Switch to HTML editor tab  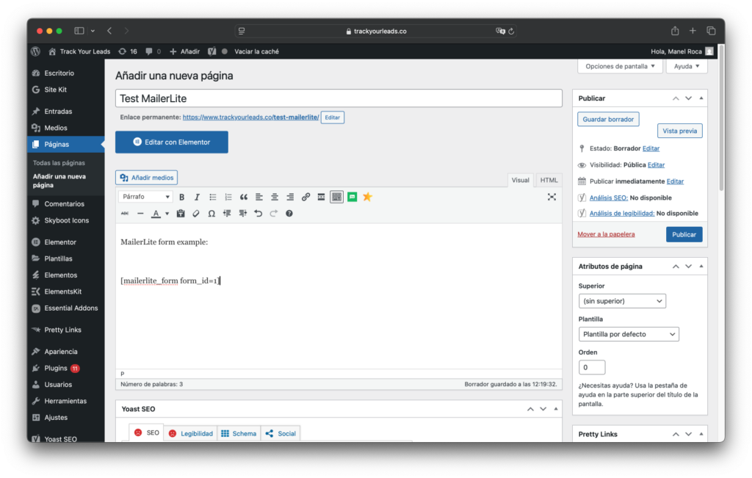tap(549, 181)
